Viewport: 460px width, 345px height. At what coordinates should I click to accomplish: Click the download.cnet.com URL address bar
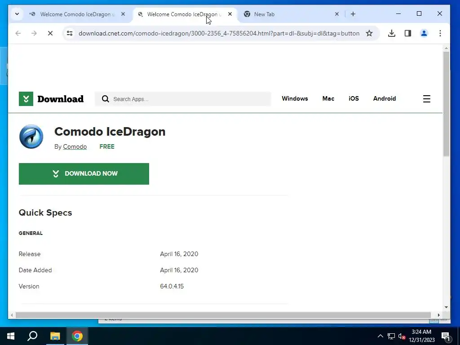tap(219, 33)
